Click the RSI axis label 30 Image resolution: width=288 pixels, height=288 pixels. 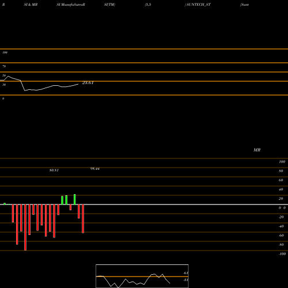[4, 85]
